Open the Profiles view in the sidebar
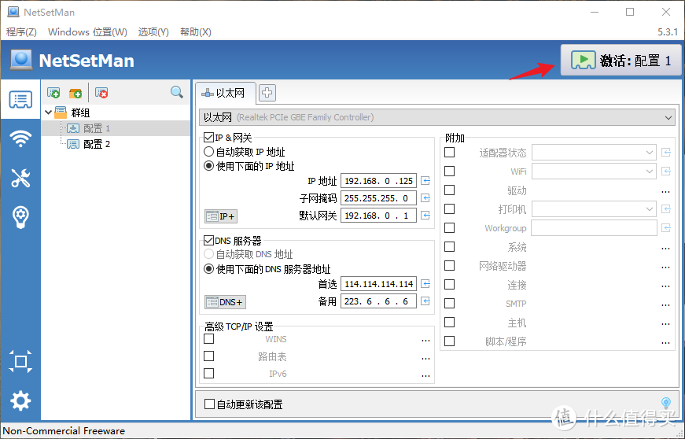The width and height of the screenshot is (685, 439). click(x=20, y=100)
